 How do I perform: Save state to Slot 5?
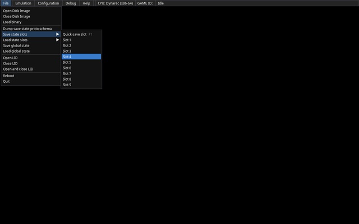[81, 62]
